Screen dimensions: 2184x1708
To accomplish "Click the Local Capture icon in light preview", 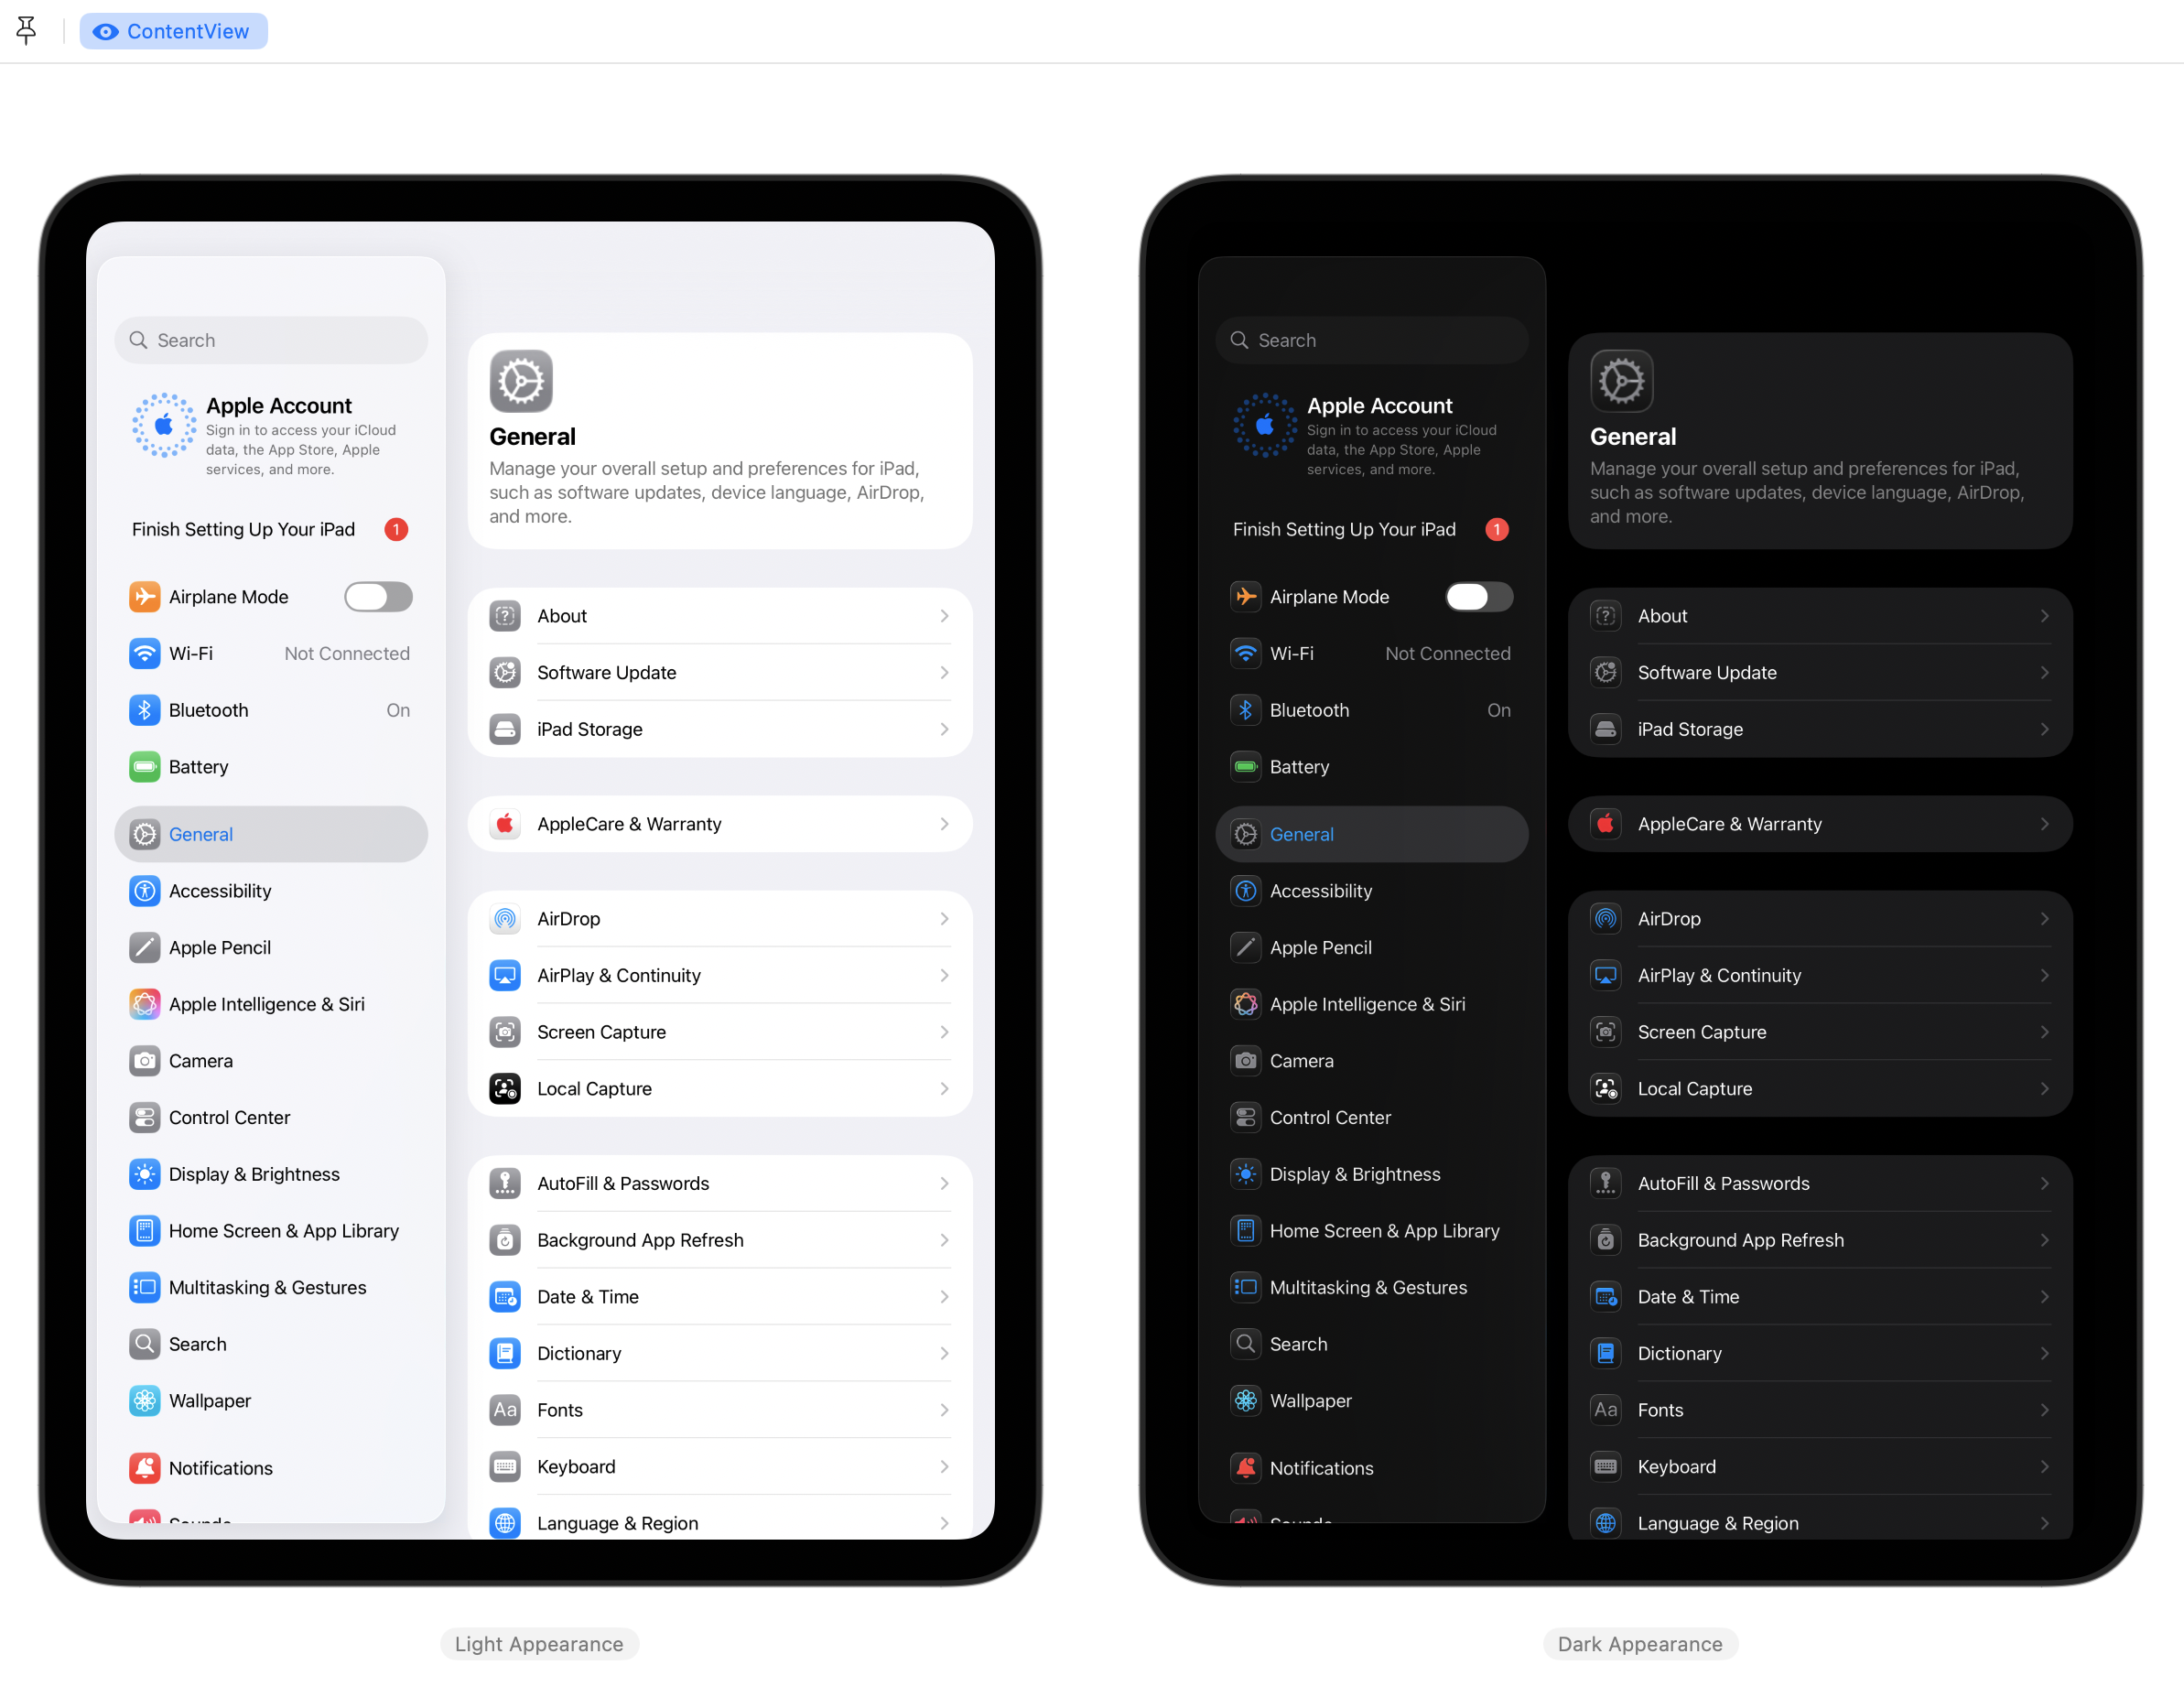I will coord(505,1089).
